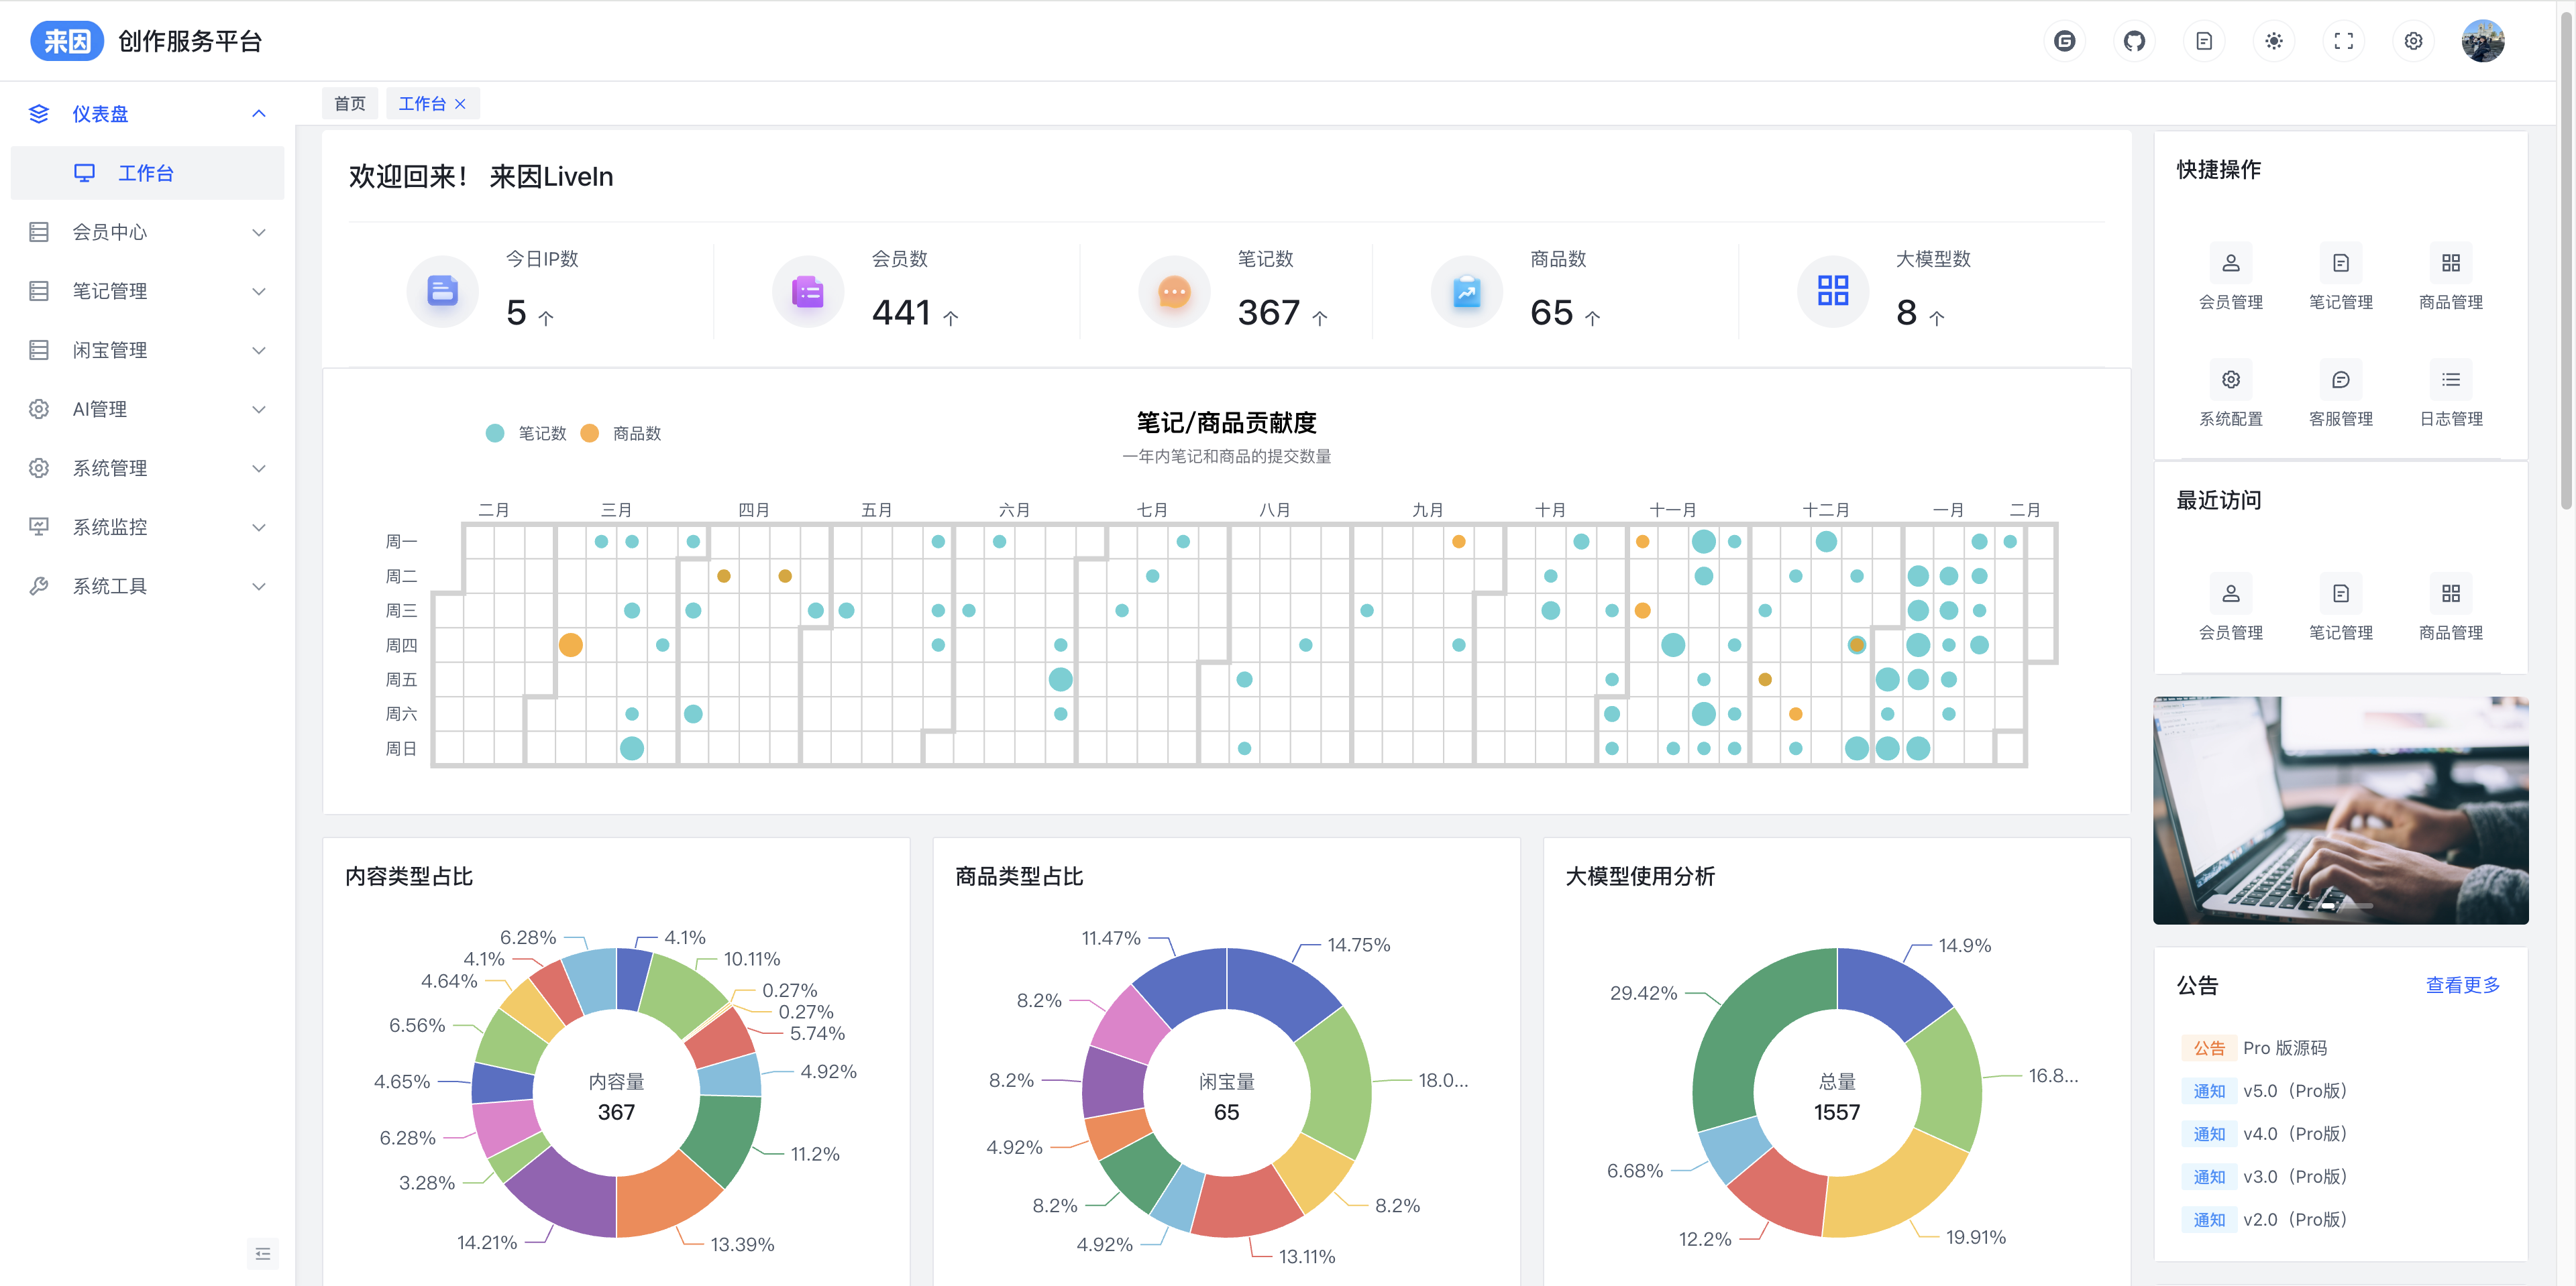Open the v5.0 (Pro版) notice
The image size is (2576, 1286).
(x=2294, y=1091)
